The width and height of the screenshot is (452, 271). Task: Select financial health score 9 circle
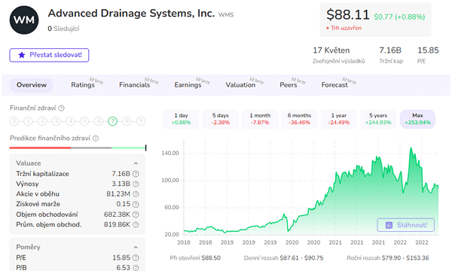point(141,121)
